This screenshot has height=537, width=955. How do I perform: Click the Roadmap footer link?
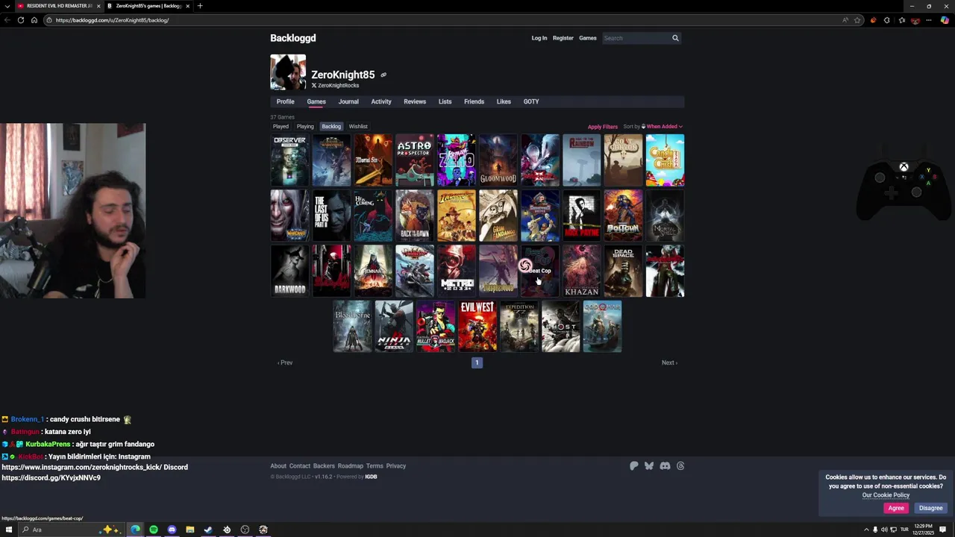click(350, 466)
